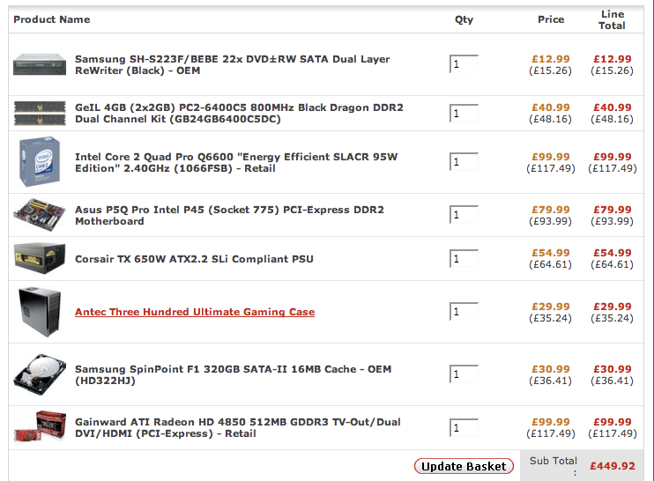This screenshot has height=481, width=654.
Task: Focus quantity field for Intel Q6600 processor
Action: [464, 162]
